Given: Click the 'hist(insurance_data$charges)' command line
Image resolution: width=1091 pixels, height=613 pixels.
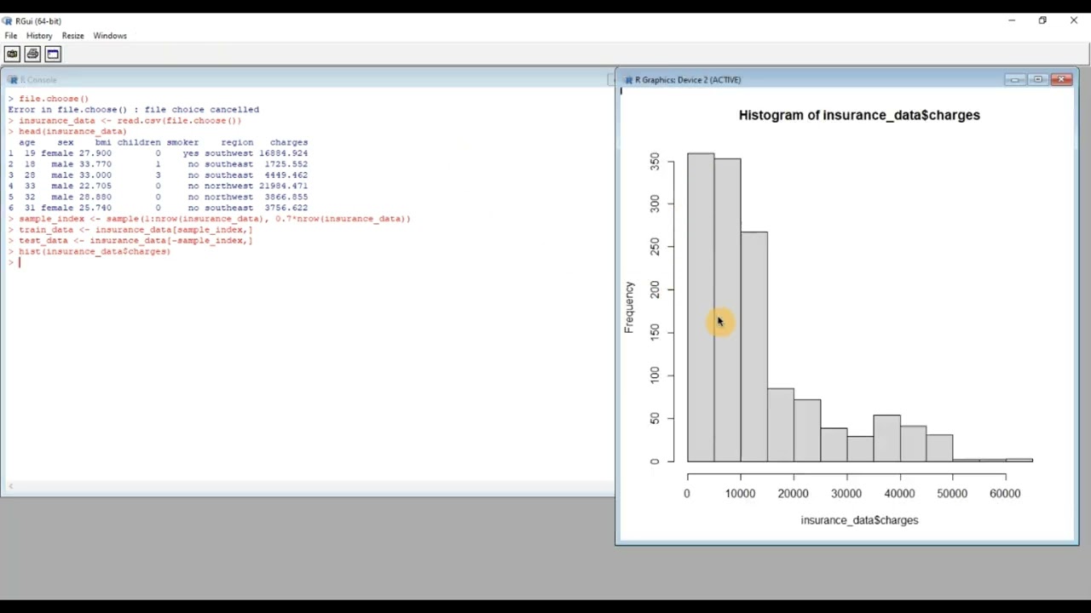Looking at the screenshot, I should point(94,251).
